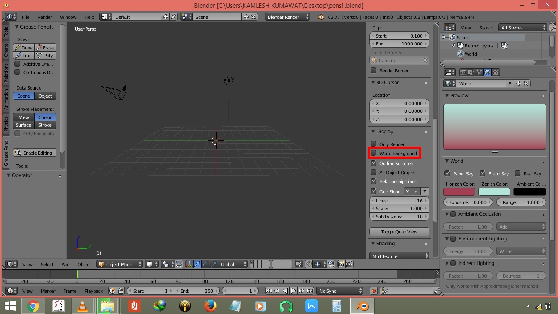Open the Multitexture shading dropdown
This screenshot has width=558, height=314.
point(398,256)
